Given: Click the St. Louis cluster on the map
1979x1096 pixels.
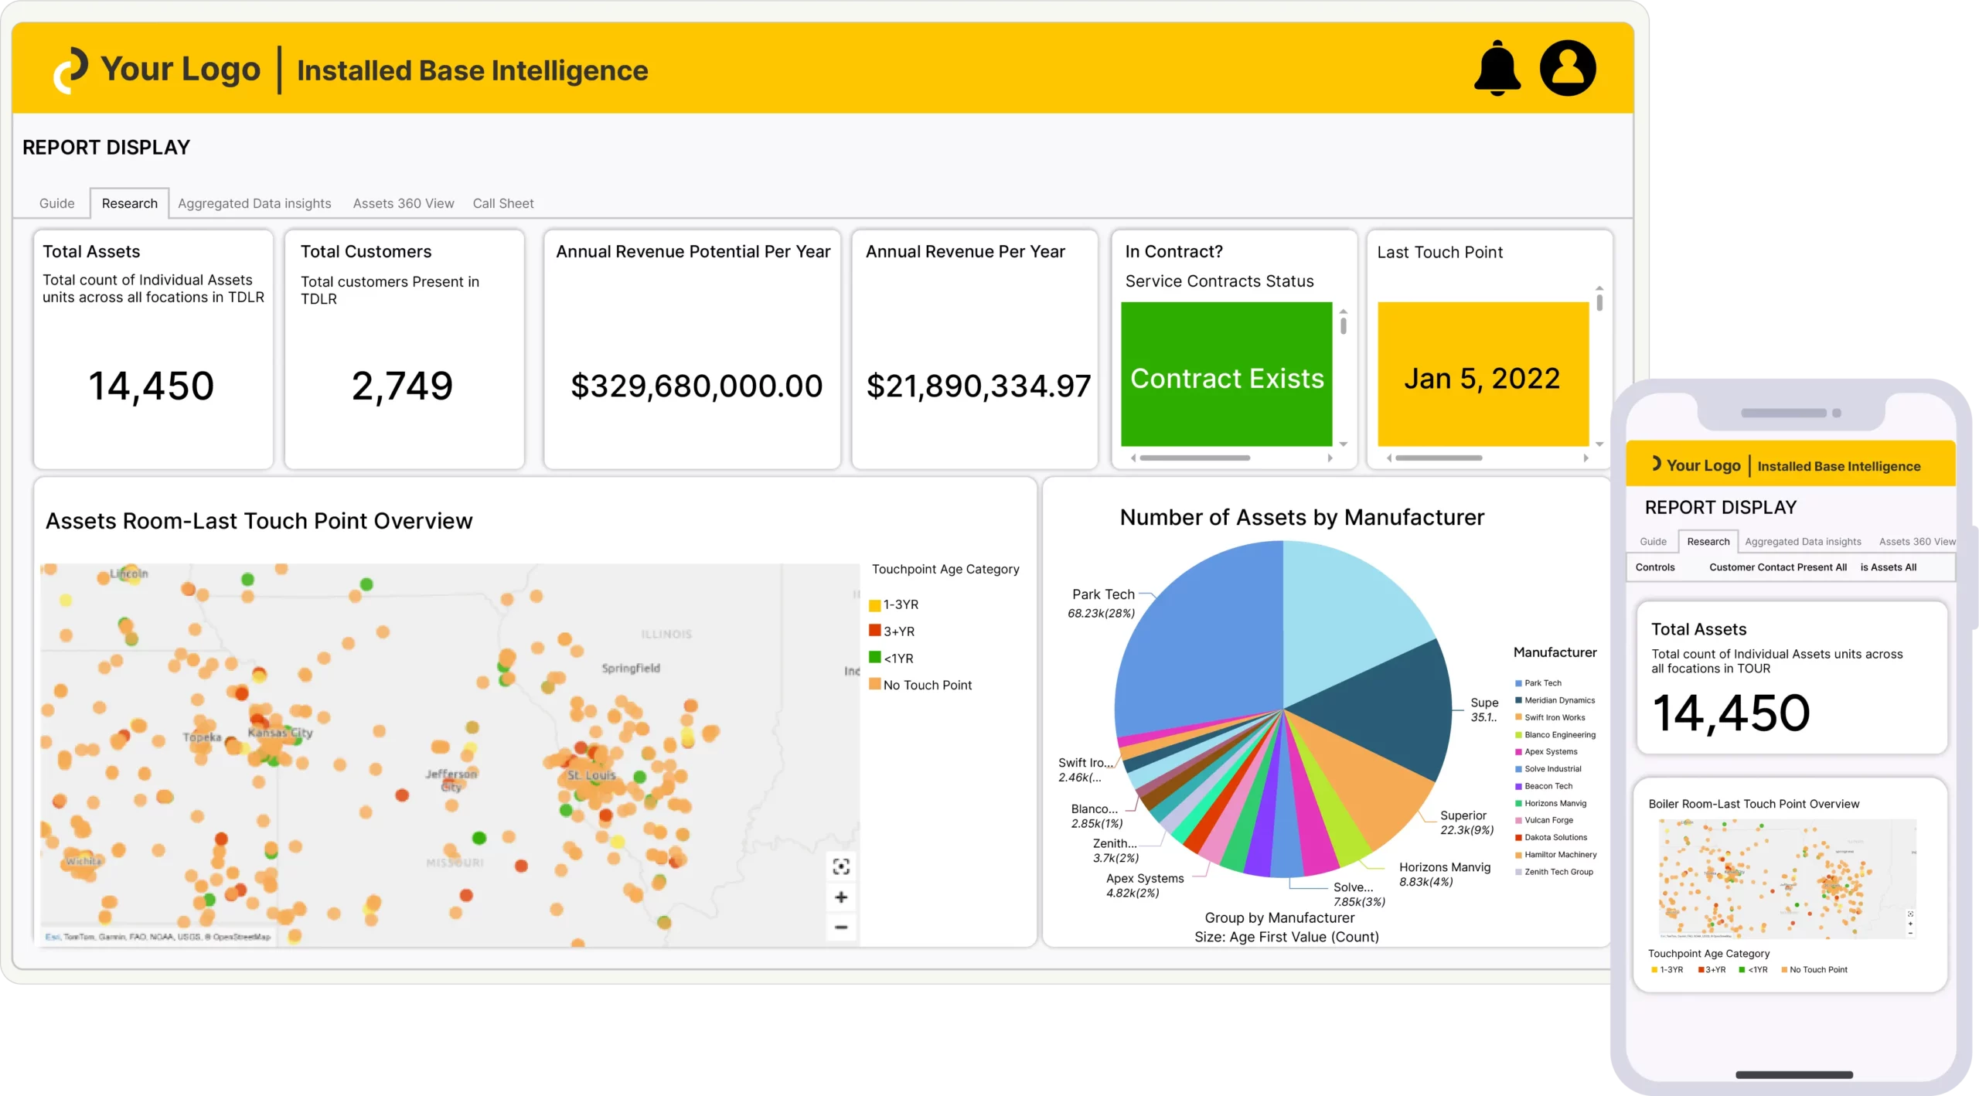Looking at the screenshot, I should [592, 775].
